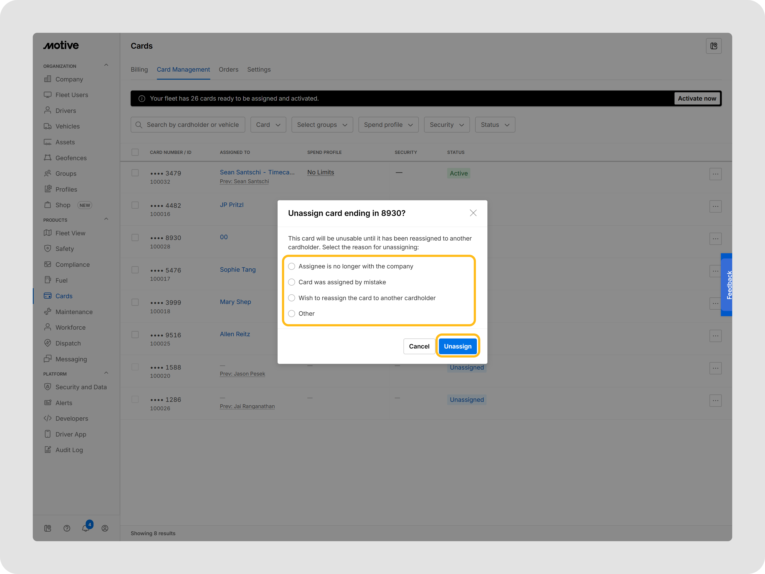The width and height of the screenshot is (765, 574).
Task: Select the 'Other' unassign reason
Action: (x=292, y=314)
